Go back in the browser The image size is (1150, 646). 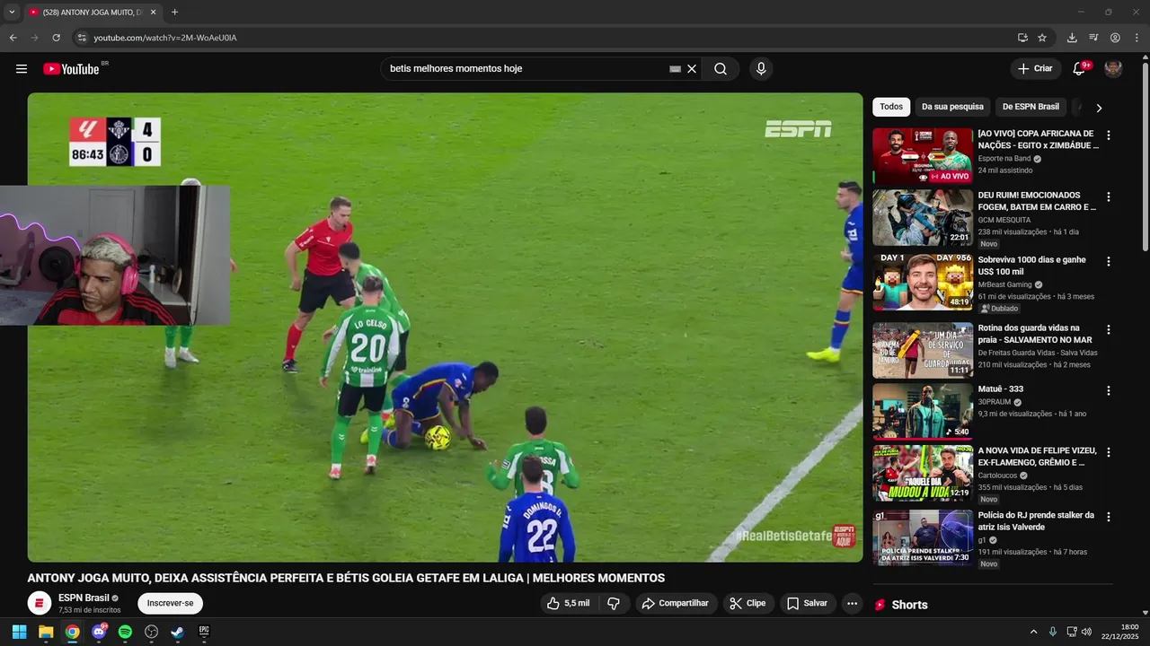[x=13, y=38]
